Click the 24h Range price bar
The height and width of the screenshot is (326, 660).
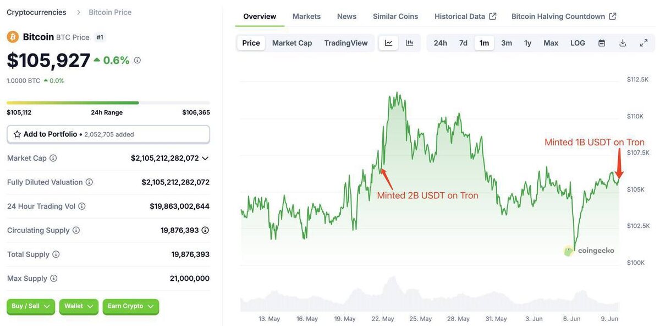pos(108,103)
